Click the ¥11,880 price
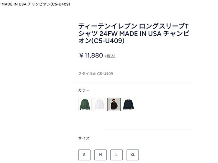218x163 pixels. 91,55
